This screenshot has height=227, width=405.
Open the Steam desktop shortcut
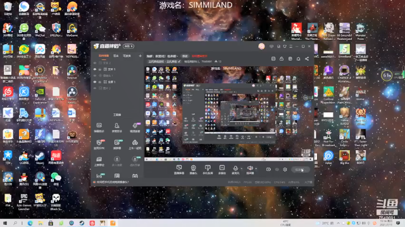pos(40,157)
